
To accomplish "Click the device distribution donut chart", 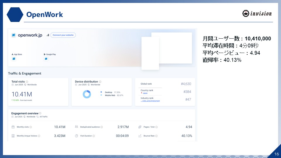I will (x=87, y=94).
